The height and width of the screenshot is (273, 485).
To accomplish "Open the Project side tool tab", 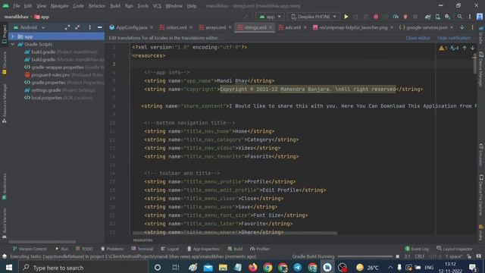I will coord(5,34).
